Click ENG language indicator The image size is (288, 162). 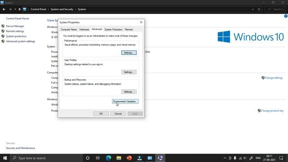click(x=258, y=158)
